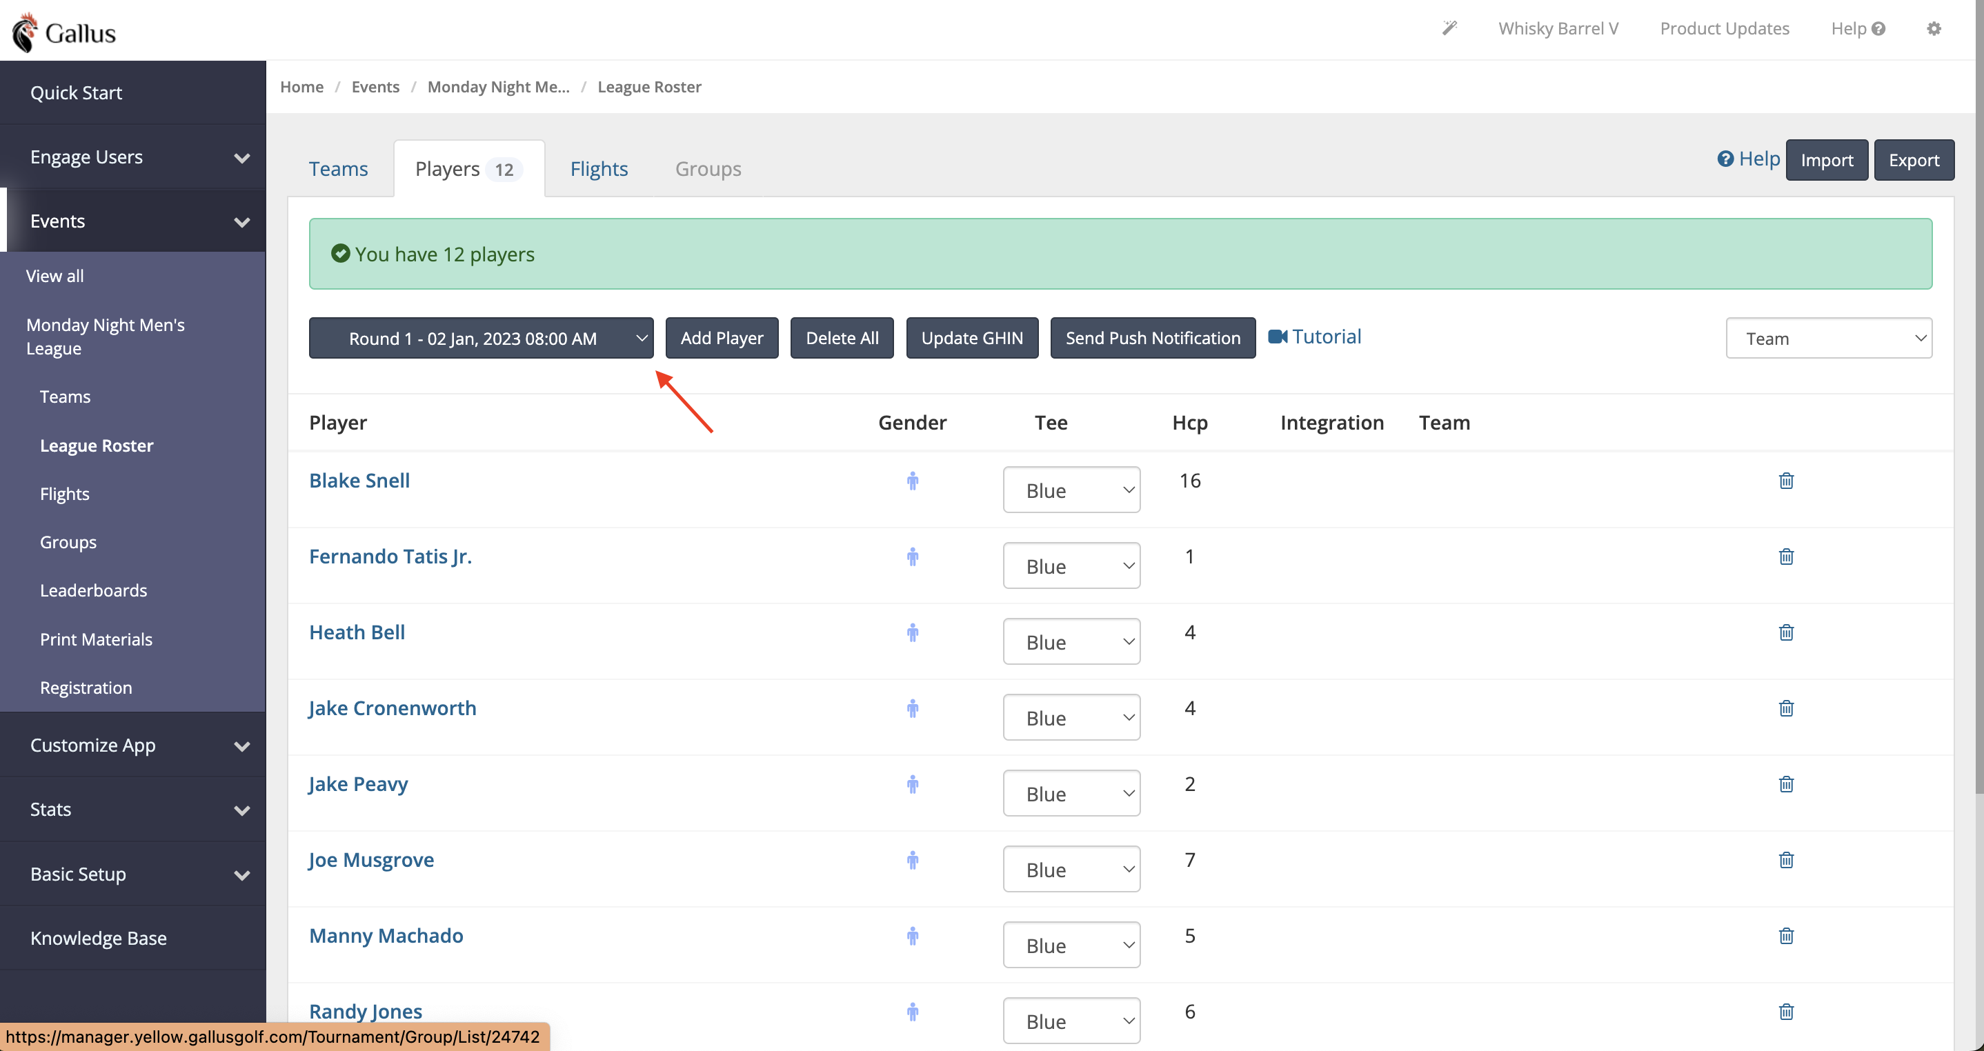Delete Heath Bell with trash icon
This screenshot has width=1984, height=1051.
[x=1786, y=632]
